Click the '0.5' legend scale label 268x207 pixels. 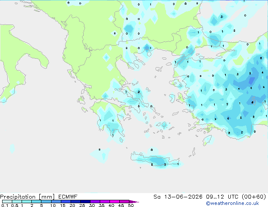tap(15, 205)
